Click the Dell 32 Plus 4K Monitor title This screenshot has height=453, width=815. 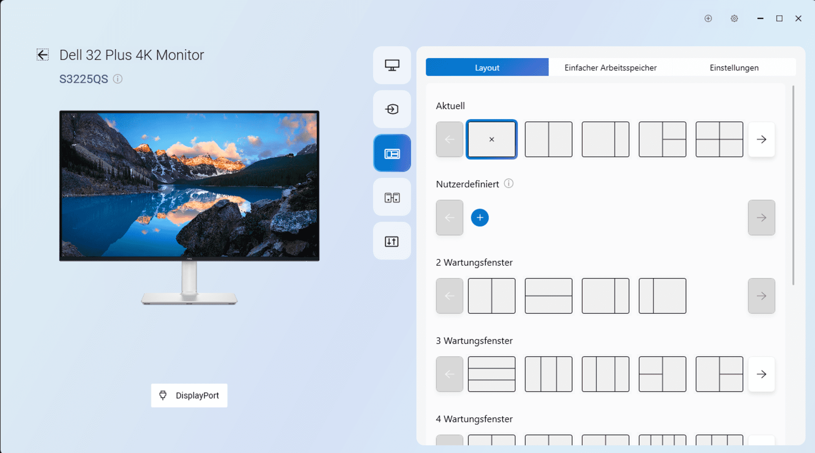coord(132,55)
